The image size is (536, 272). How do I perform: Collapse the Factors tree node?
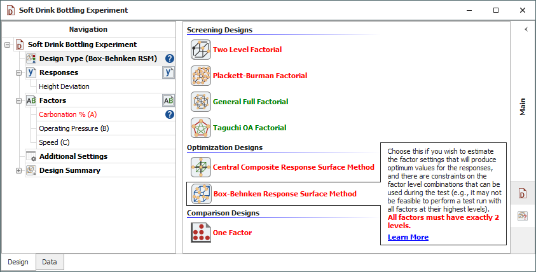[18, 100]
